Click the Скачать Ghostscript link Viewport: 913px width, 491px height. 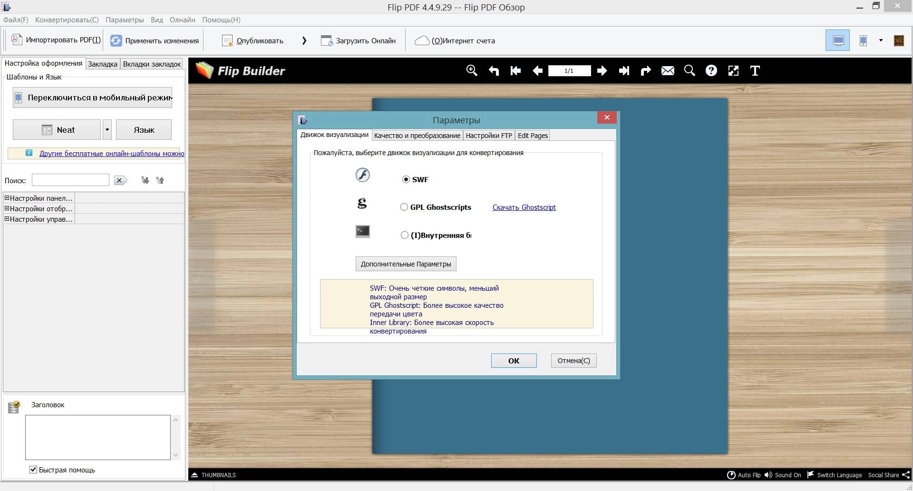[524, 207]
